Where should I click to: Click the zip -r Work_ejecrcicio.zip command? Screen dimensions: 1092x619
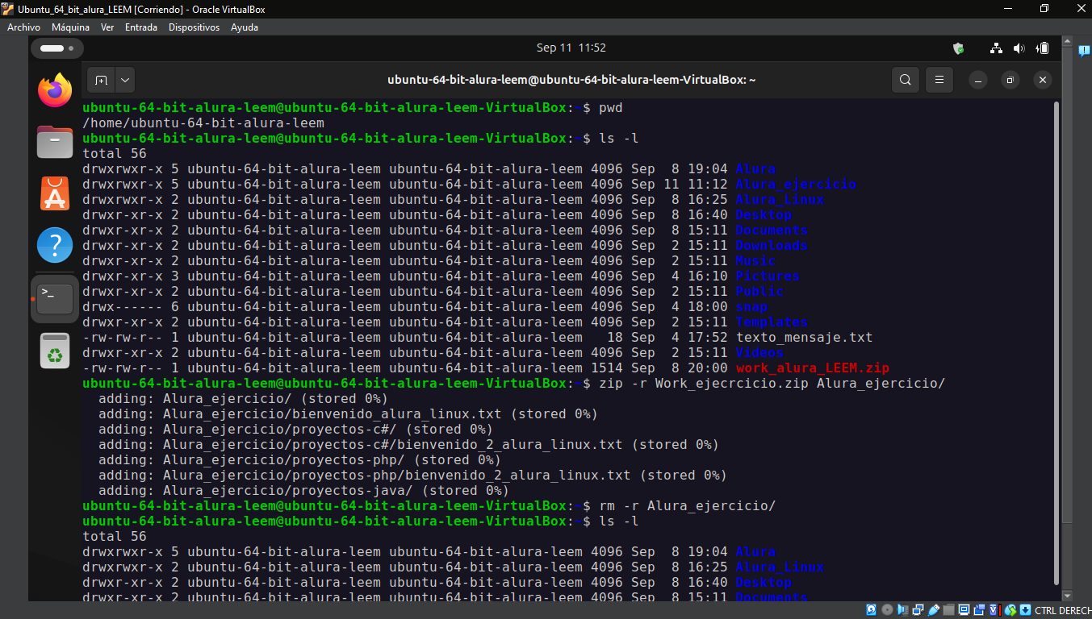coord(772,384)
